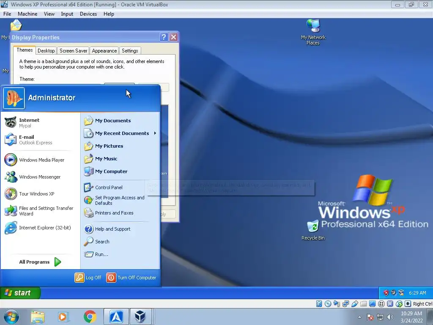This screenshot has height=325, width=433.
Task: Switch to Desktop tab in Display Properties
Action: point(46,51)
